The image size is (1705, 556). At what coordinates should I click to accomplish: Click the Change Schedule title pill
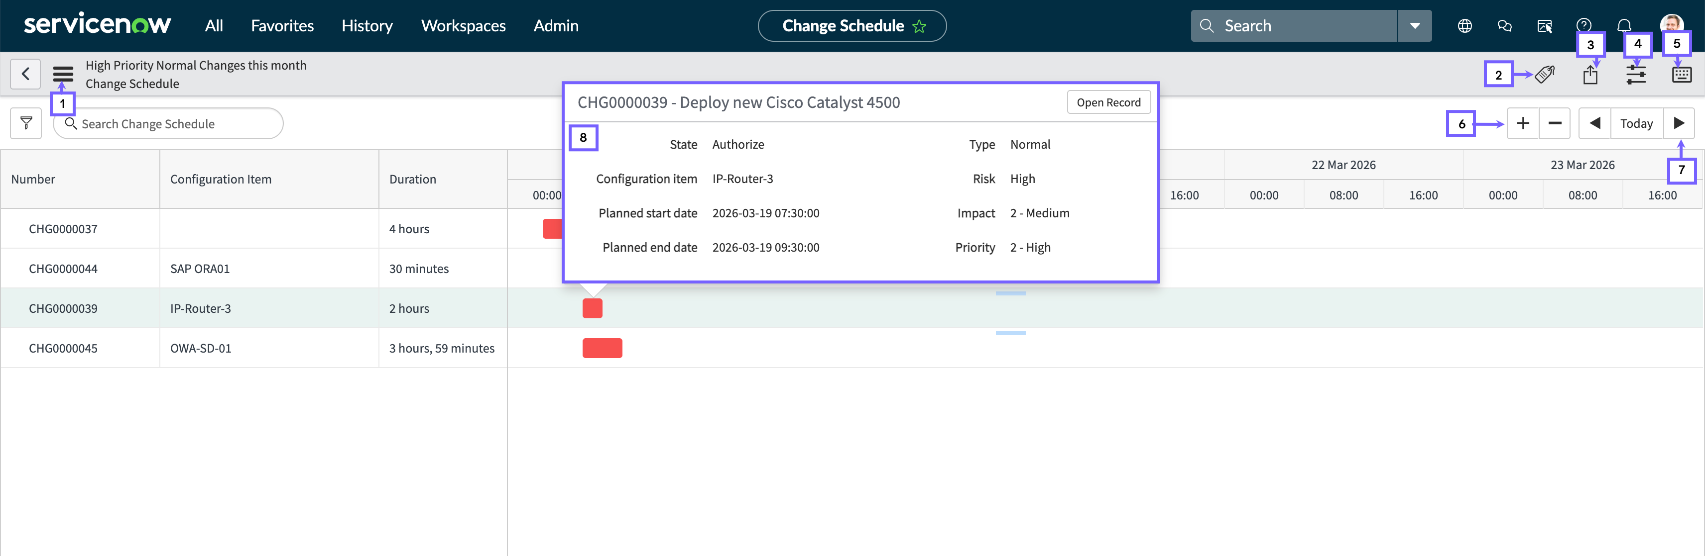click(x=852, y=26)
